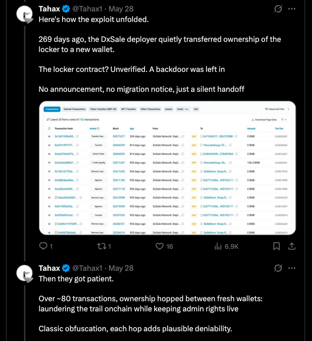Open more options on first tweet
Screen dimensions: 312x341
(292, 9)
